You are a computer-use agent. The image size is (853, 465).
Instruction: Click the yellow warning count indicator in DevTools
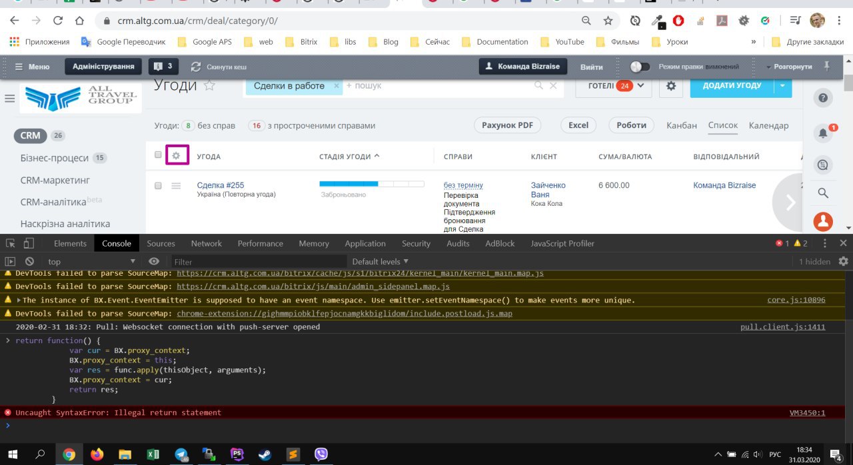tap(800, 243)
